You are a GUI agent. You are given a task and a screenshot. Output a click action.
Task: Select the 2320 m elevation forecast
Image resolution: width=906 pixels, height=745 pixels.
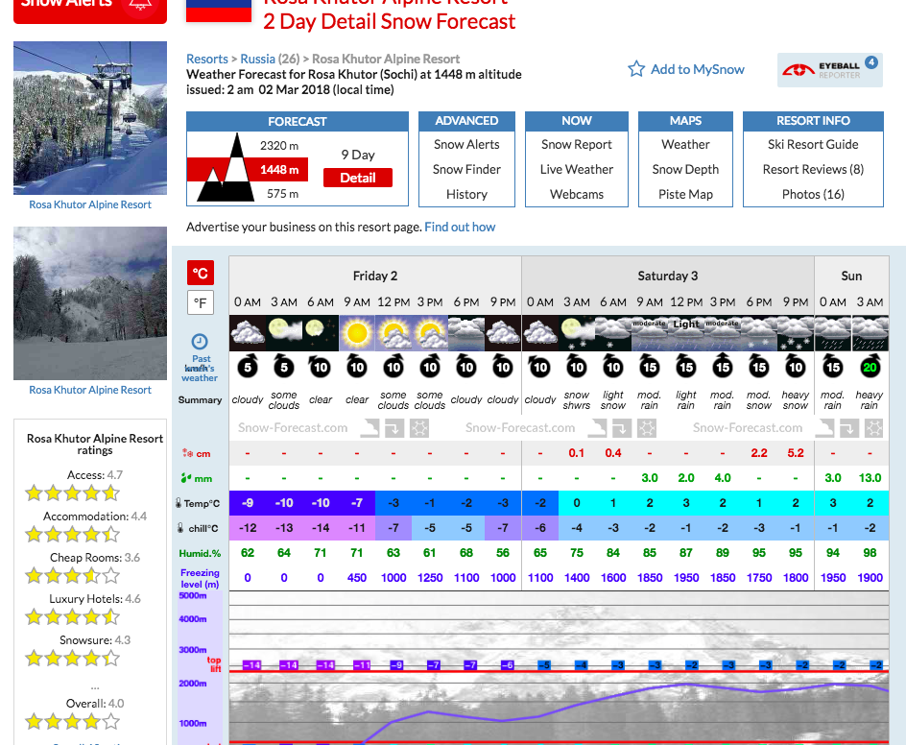pos(279,146)
